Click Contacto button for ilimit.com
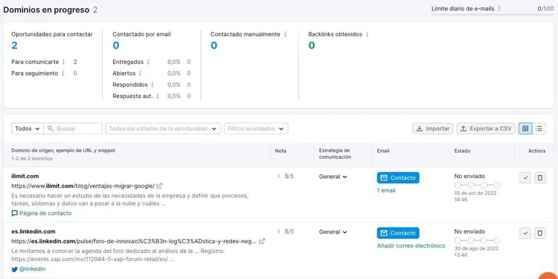 398,177
